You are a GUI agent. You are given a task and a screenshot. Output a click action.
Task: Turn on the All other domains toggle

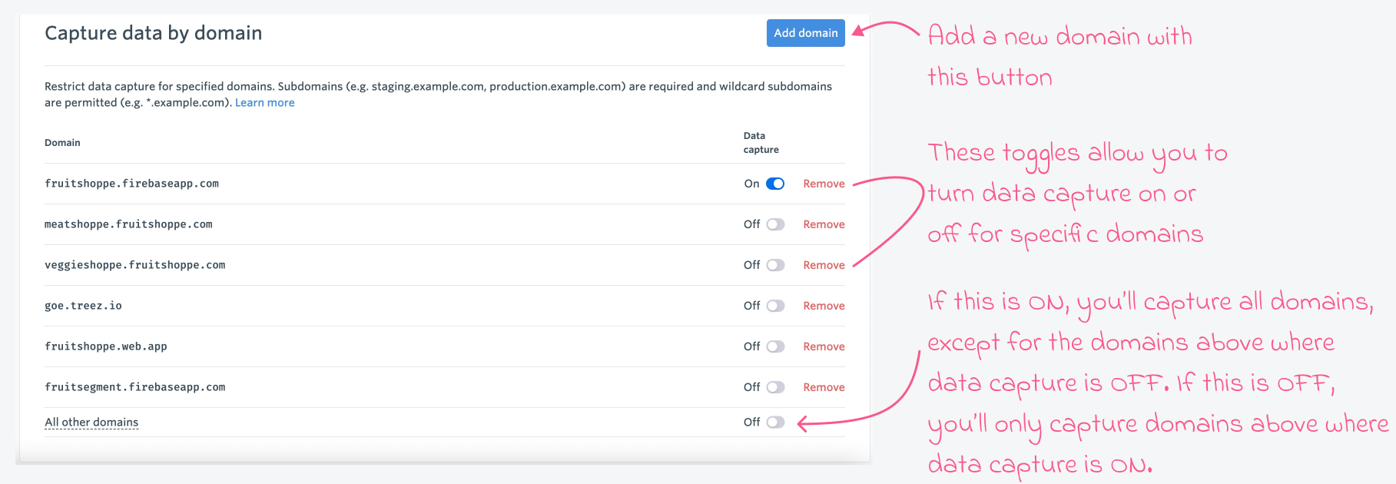pyautogui.click(x=775, y=423)
